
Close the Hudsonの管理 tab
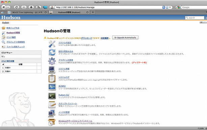[87, 12]
